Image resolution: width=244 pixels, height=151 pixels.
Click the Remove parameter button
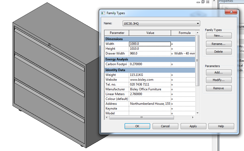point(219,88)
